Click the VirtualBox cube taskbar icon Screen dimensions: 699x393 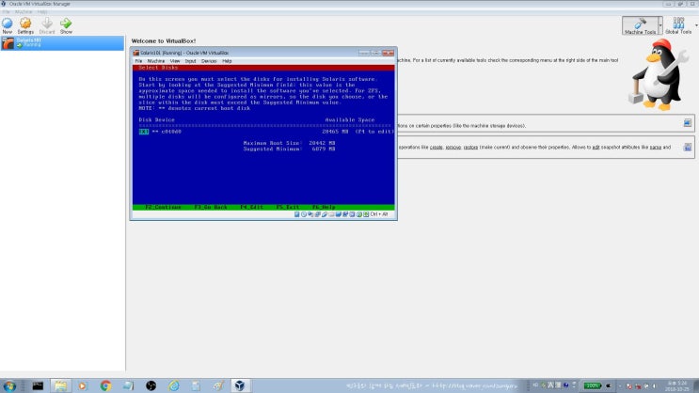coord(239,385)
